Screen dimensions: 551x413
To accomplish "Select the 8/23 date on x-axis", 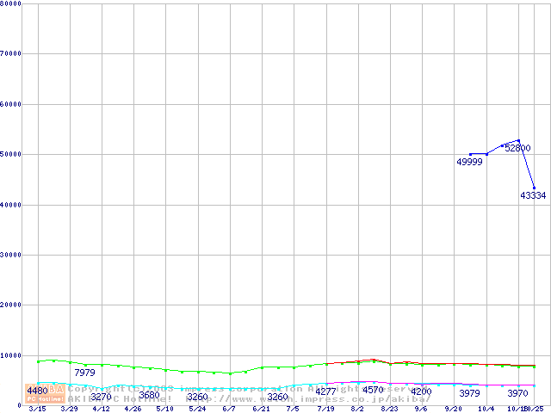I will (389, 409).
